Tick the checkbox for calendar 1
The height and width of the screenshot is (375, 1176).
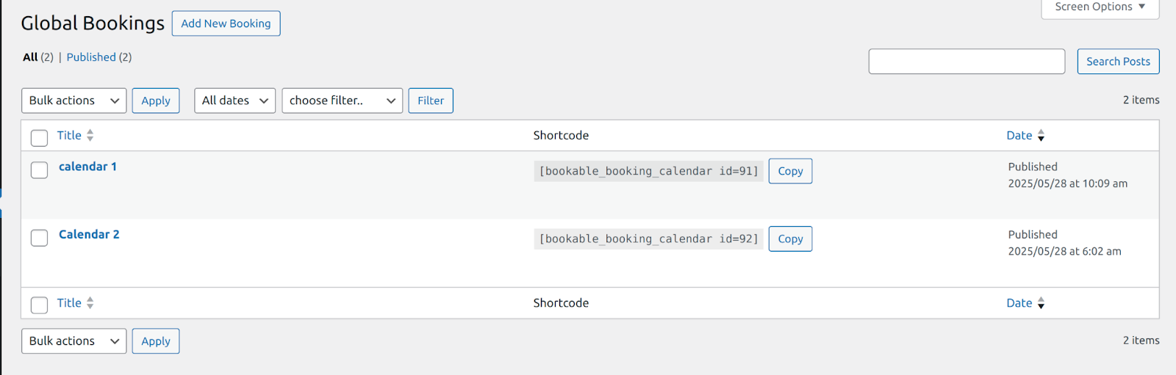click(40, 170)
